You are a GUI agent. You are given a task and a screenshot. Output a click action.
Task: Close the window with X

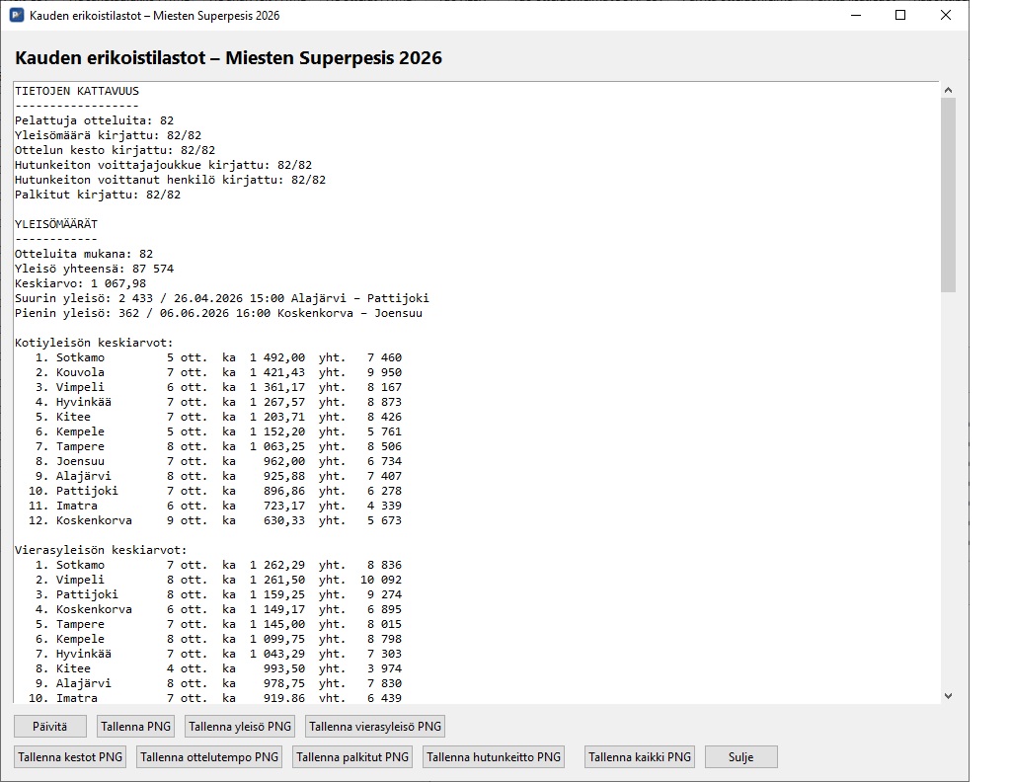point(946,15)
